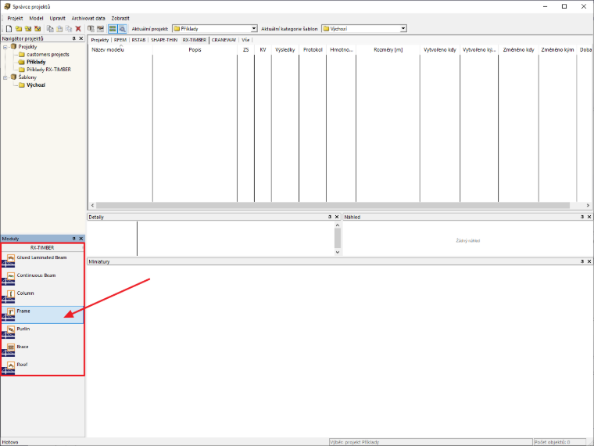Open the Projekt menu
594x446 pixels.
(15, 18)
